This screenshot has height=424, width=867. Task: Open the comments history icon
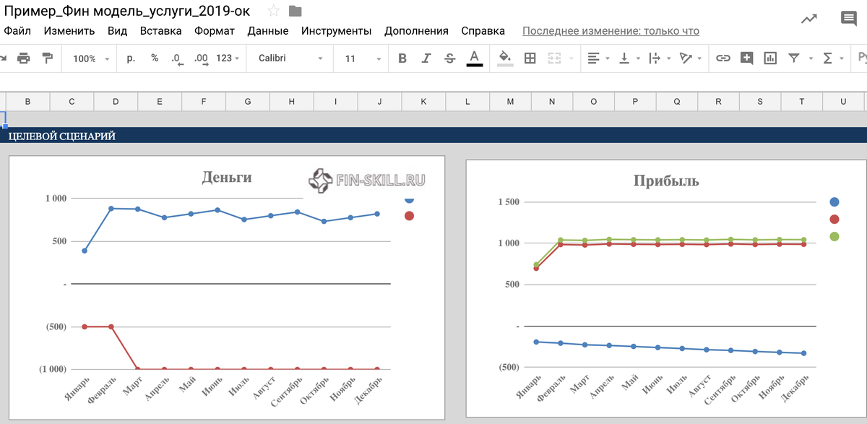coord(849,20)
